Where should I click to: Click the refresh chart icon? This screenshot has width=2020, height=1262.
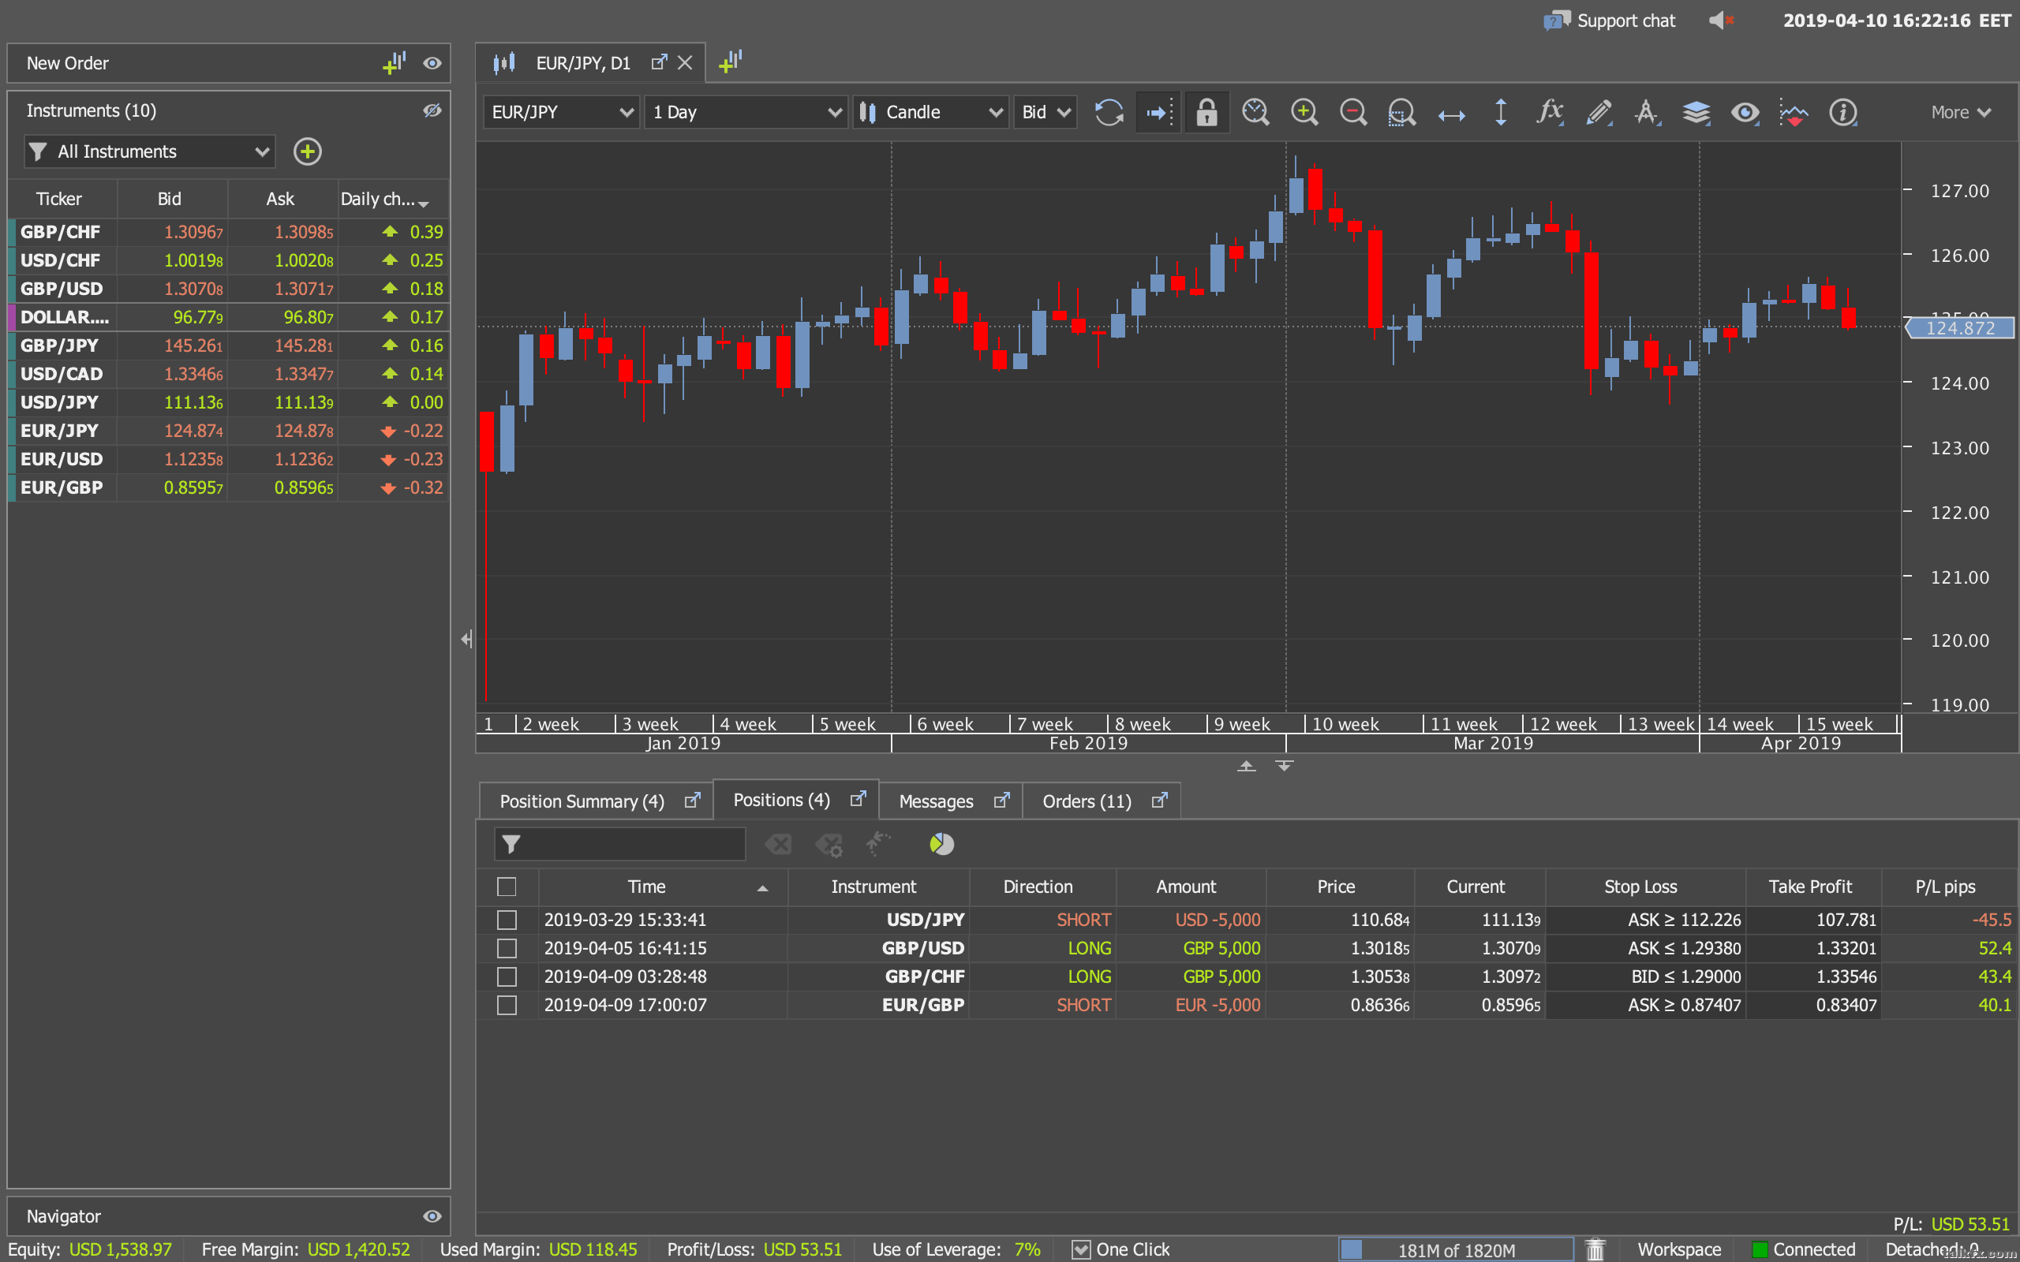point(1109,112)
